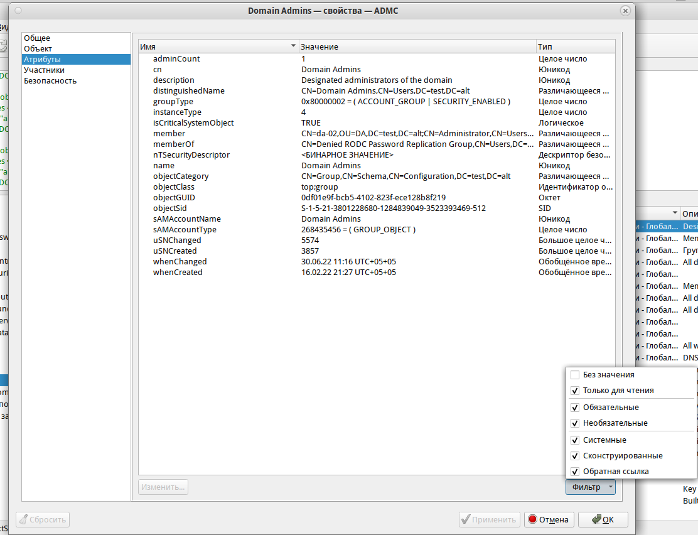Enable the Без значения checkbox

(x=575, y=375)
